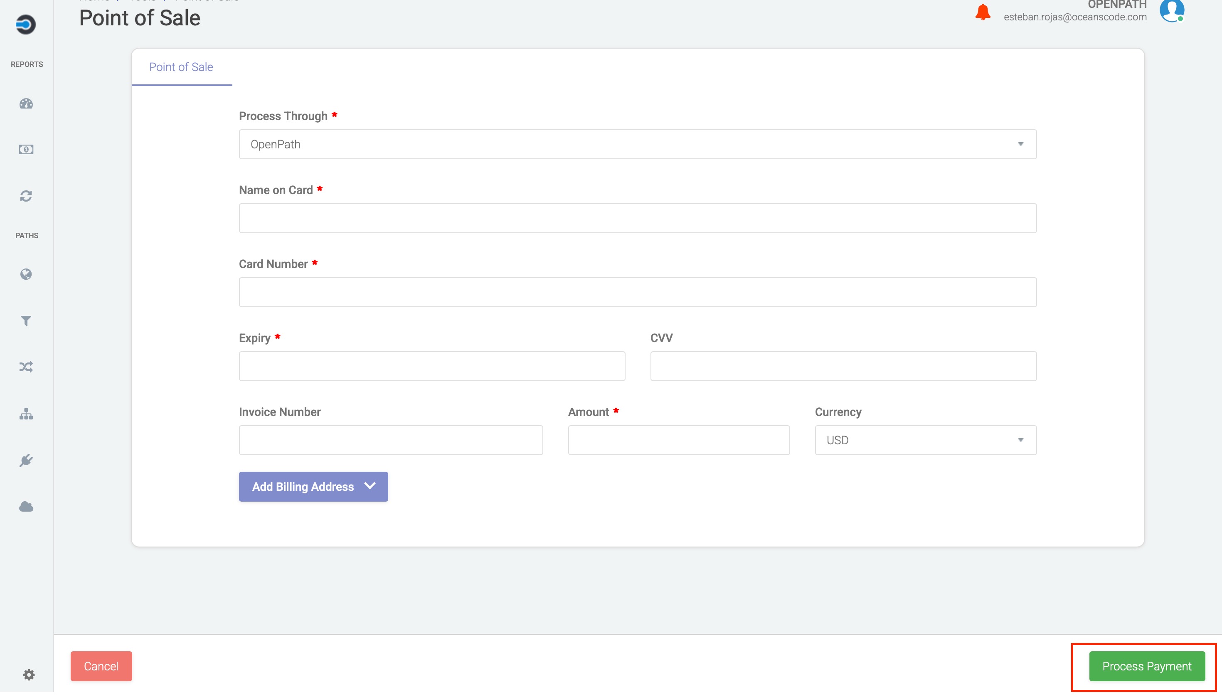Focus the Invoice Number field
The image size is (1222, 697).
[x=391, y=440]
